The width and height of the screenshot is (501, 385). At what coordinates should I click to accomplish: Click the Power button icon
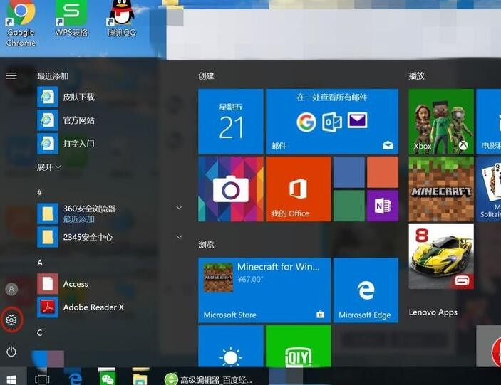coord(11,351)
